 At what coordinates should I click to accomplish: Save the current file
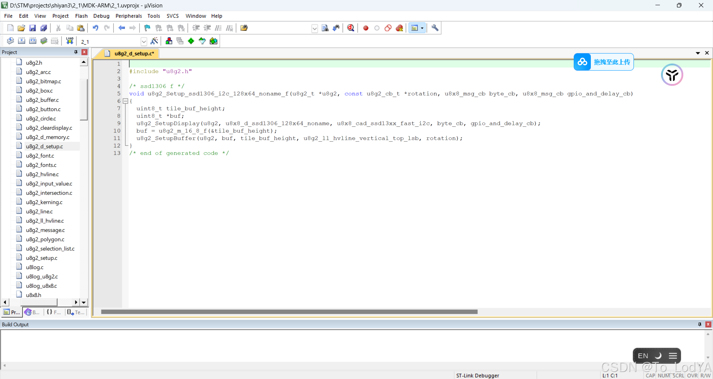tap(33, 28)
